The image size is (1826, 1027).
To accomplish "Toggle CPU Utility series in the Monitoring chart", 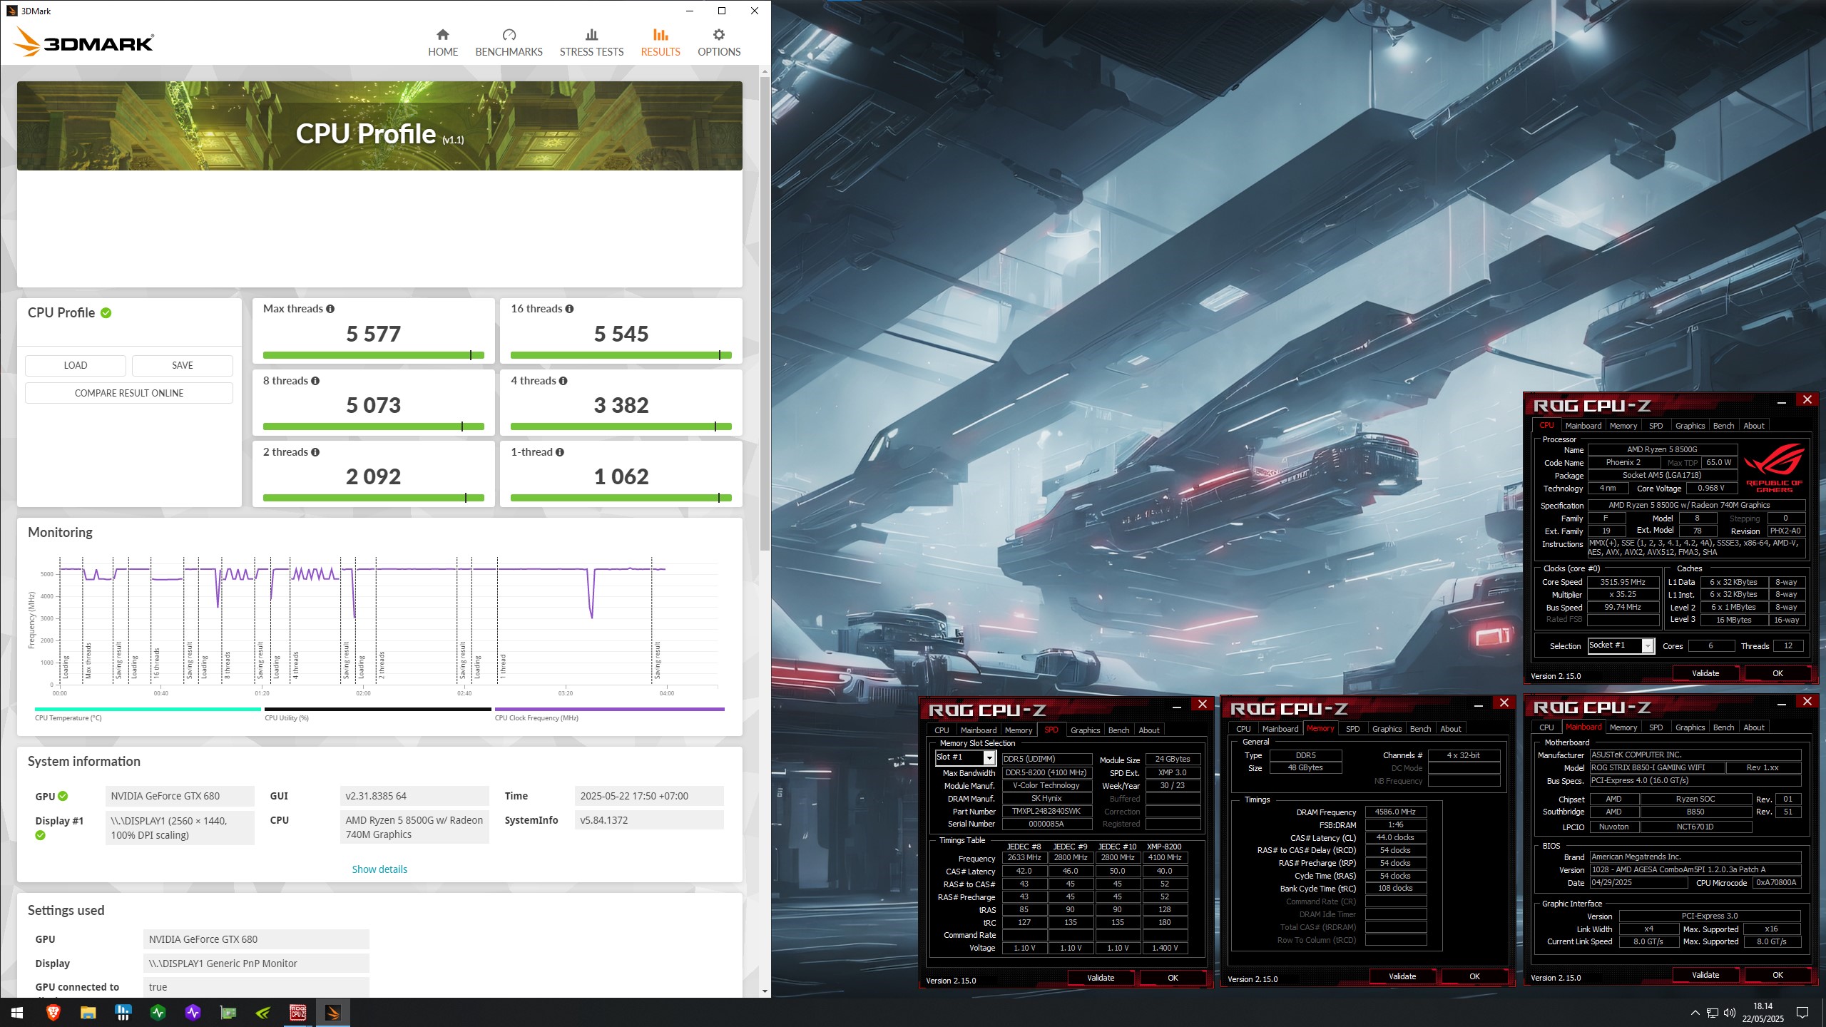I will [x=377, y=713].
